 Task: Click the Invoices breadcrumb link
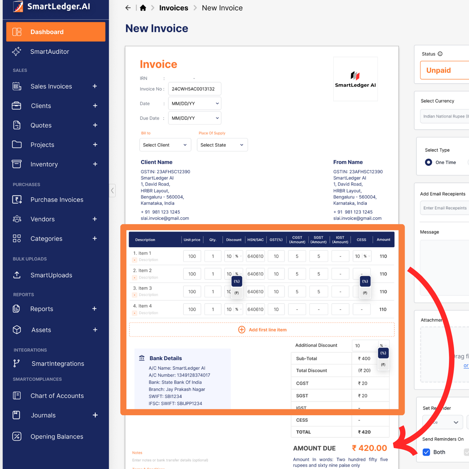point(174,8)
